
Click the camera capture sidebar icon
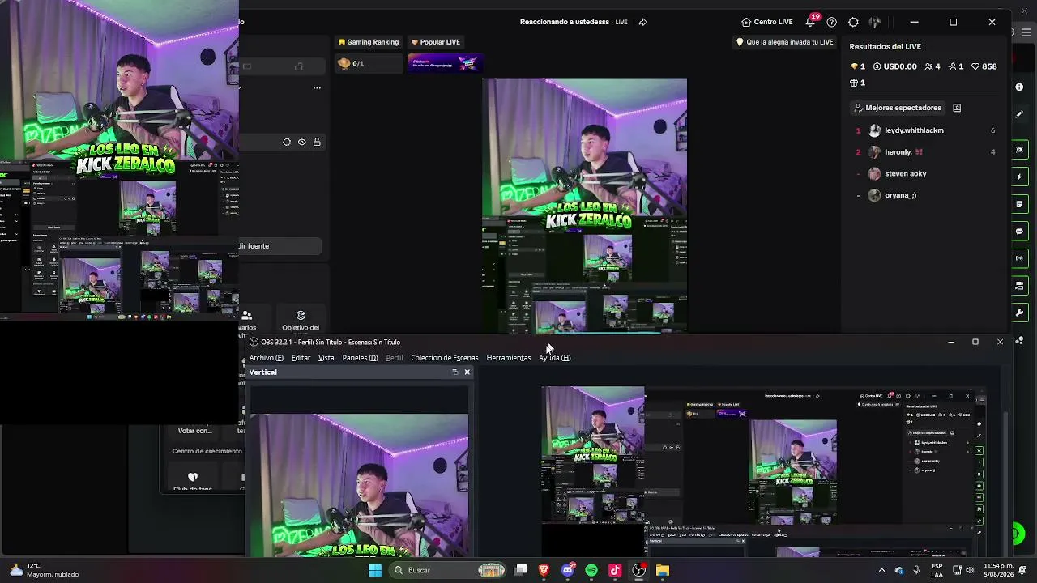tap(1019, 150)
